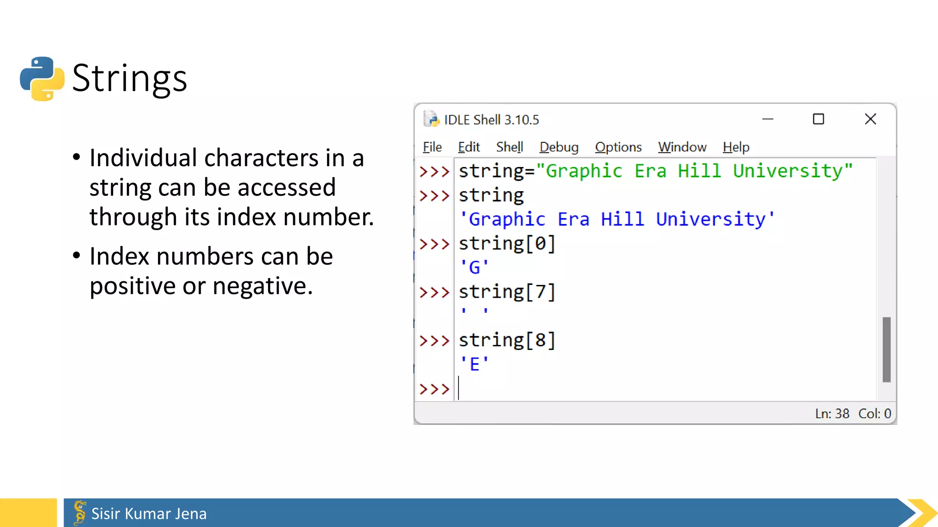Click the string[8] input line
Screen dimensions: 938x527
pos(507,340)
